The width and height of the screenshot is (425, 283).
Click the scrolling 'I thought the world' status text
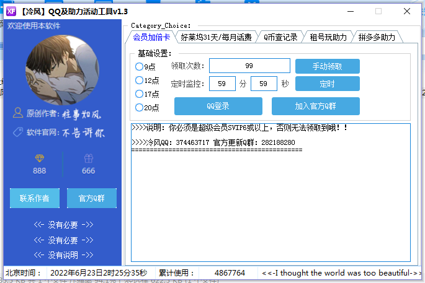341,272
